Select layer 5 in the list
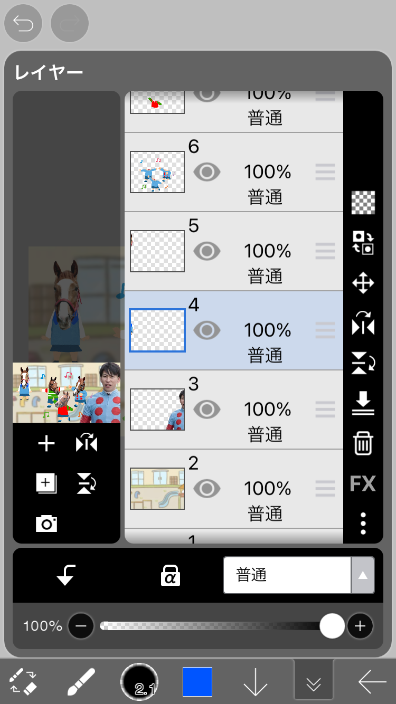This screenshot has height=704, width=396. pyautogui.click(x=264, y=252)
